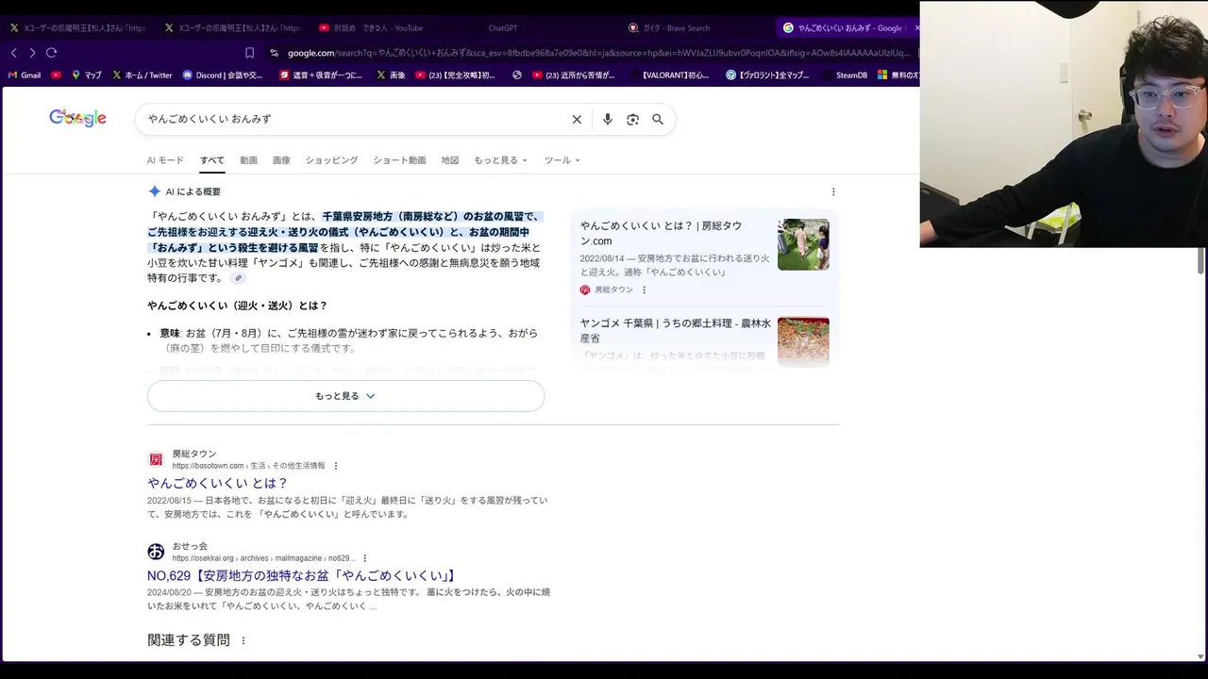Open the Discord bookmark
This screenshot has height=679, width=1208.
(223, 75)
